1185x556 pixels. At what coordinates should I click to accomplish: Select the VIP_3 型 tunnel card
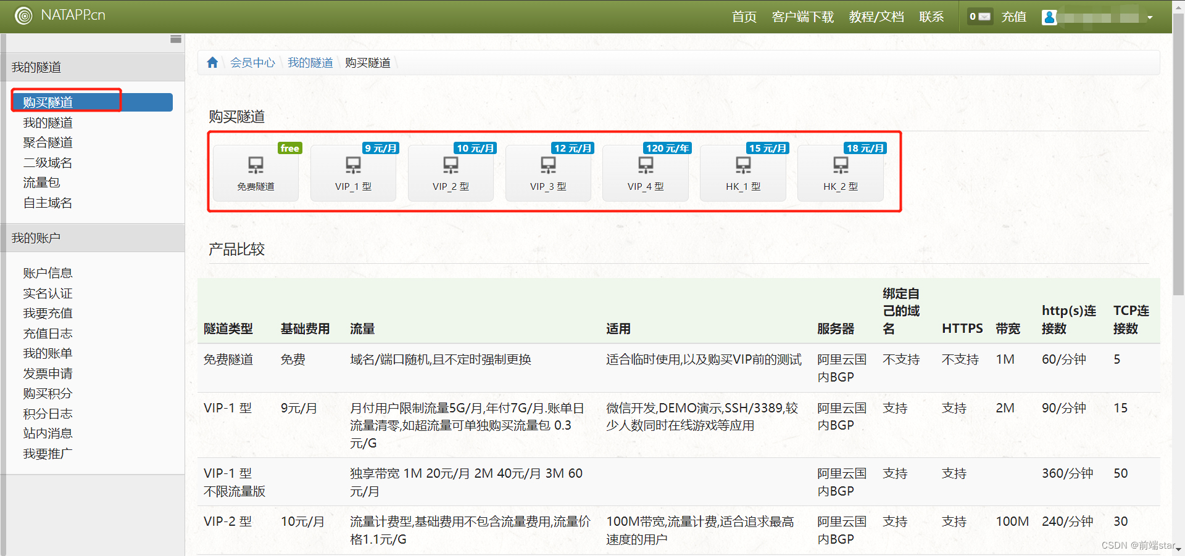[548, 173]
